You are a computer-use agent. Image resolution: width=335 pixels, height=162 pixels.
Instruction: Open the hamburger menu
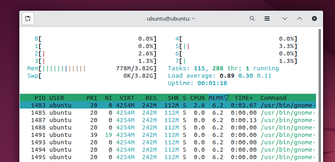coord(267,19)
